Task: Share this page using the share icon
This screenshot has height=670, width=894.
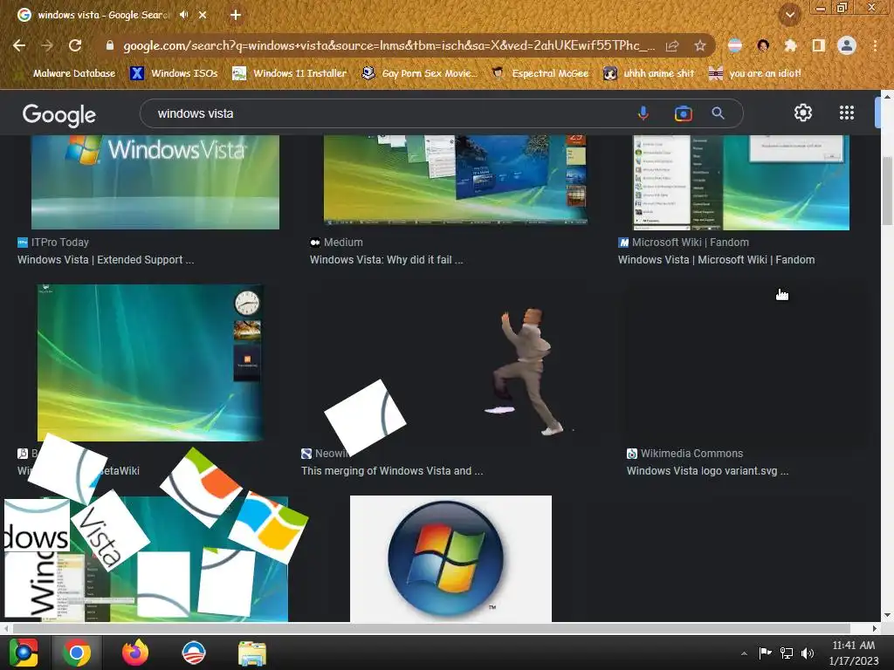Action: click(x=672, y=45)
